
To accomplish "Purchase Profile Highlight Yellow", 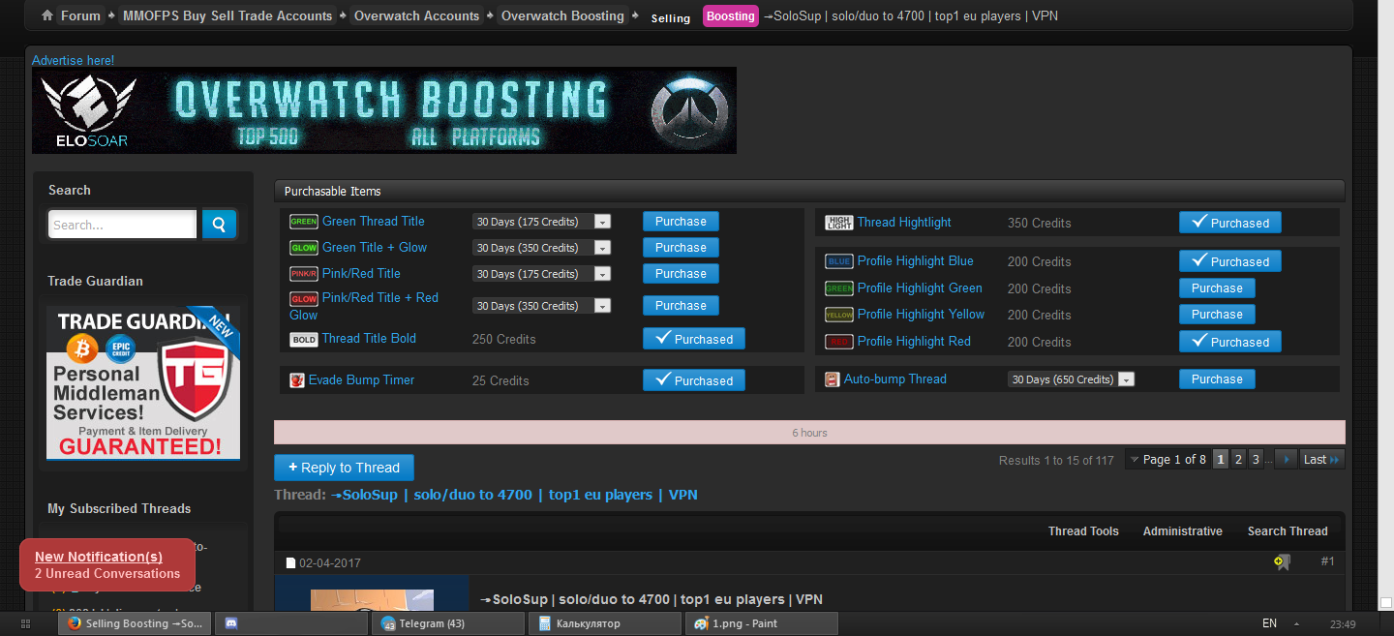I will [x=1217, y=315].
